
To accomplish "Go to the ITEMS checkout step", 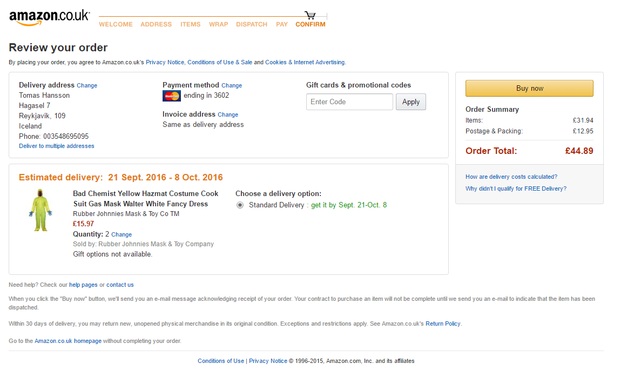I will [190, 24].
